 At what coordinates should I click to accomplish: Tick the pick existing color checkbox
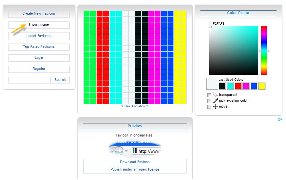pos(209,101)
